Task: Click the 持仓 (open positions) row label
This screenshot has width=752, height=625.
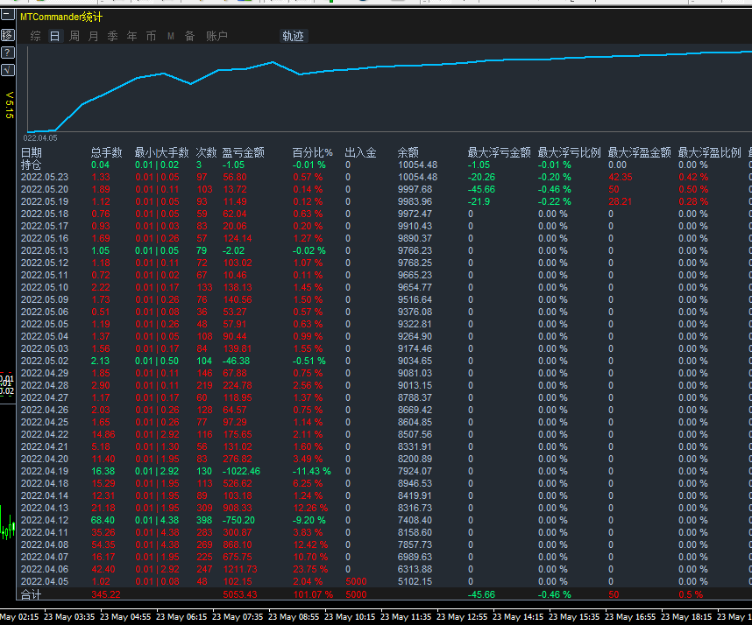Action: click(x=32, y=165)
